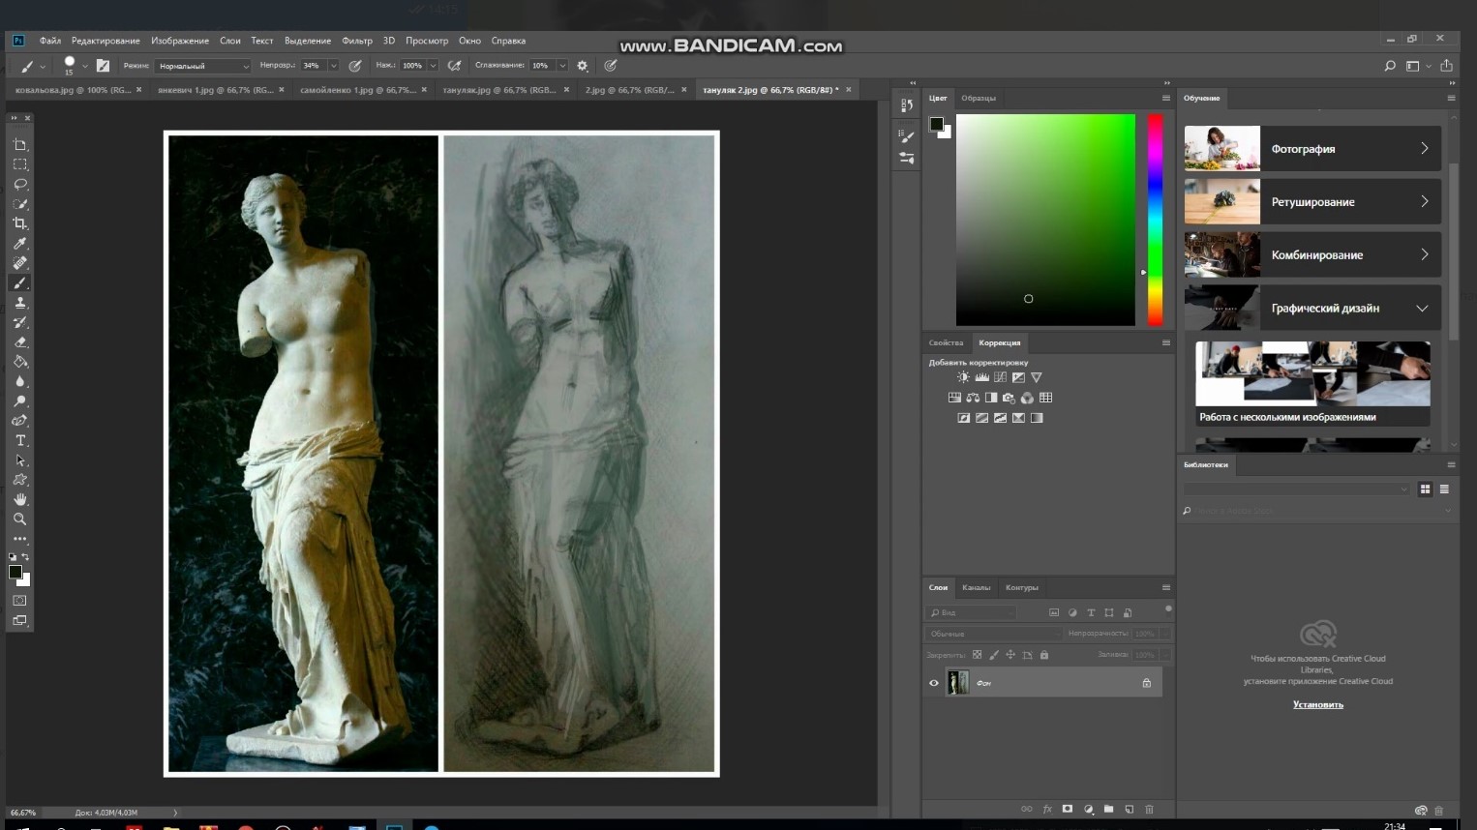Add a Color Balance adjustment

[x=973, y=398]
